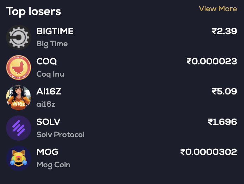
Task: Click the Mog Coin subtitle text
Action: pos(53,164)
